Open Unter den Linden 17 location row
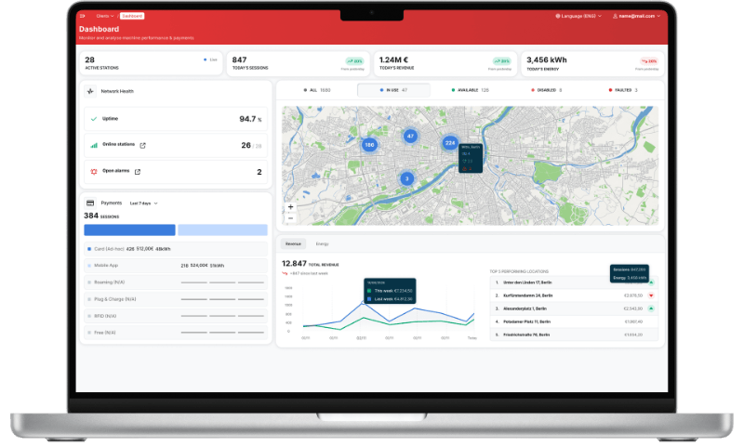 pyautogui.click(x=574, y=282)
